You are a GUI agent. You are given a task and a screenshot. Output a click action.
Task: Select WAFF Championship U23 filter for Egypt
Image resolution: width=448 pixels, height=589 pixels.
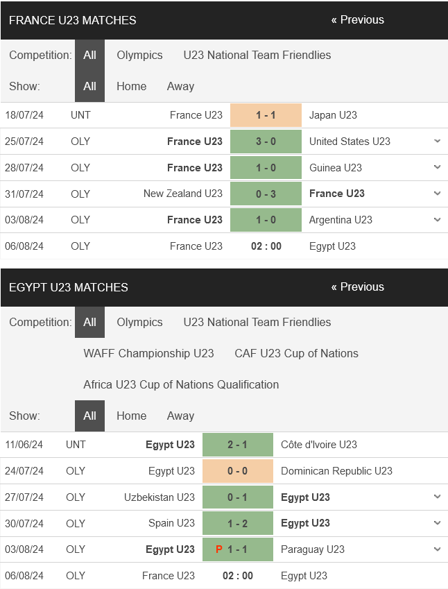148,354
